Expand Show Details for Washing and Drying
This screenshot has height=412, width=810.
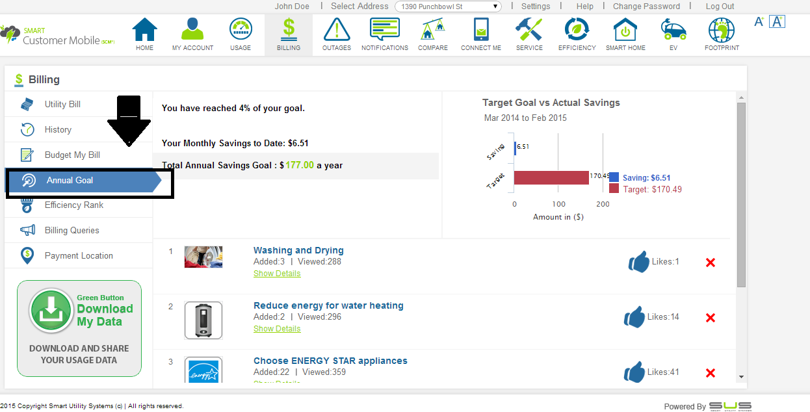click(277, 274)
